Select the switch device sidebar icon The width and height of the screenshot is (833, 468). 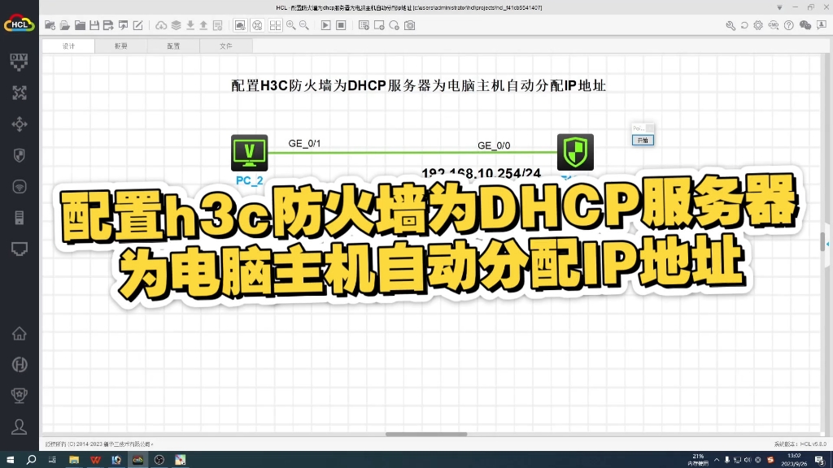(x=20, y=124)
